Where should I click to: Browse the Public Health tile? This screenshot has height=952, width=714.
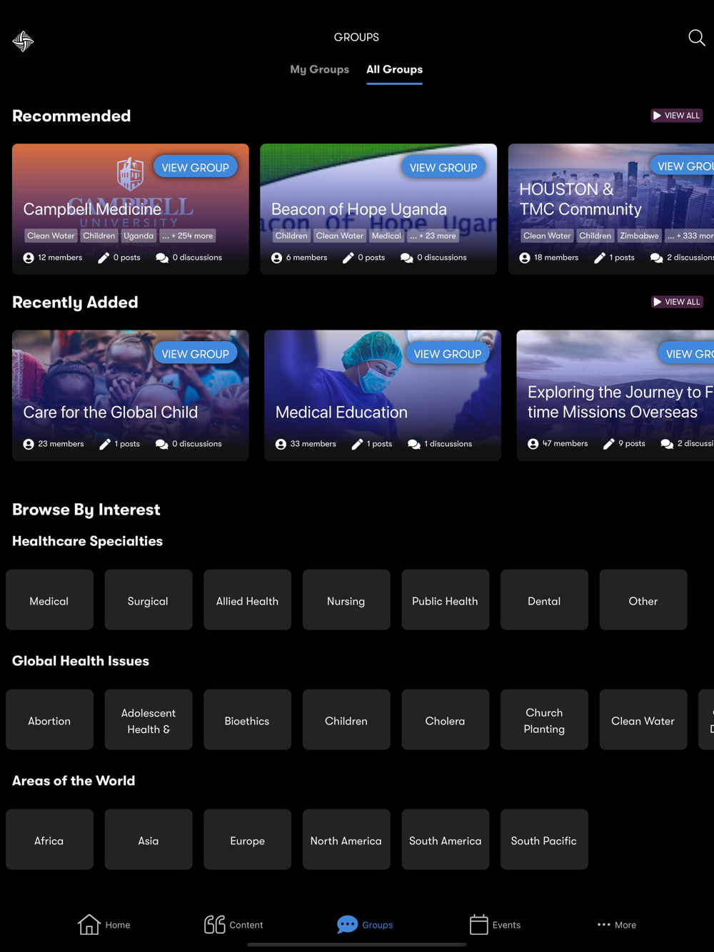click(x=446, y=600)
